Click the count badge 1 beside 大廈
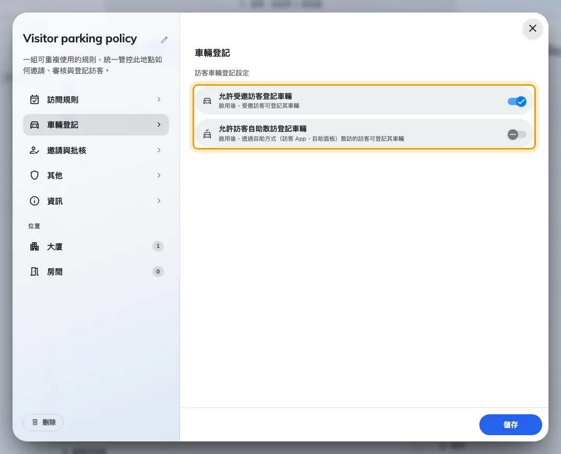The width and height of the screenshot is (561, 454). click(x=158, y=246)
